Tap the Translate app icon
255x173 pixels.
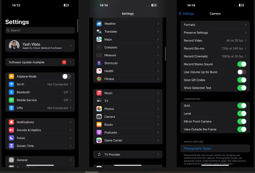99,32
